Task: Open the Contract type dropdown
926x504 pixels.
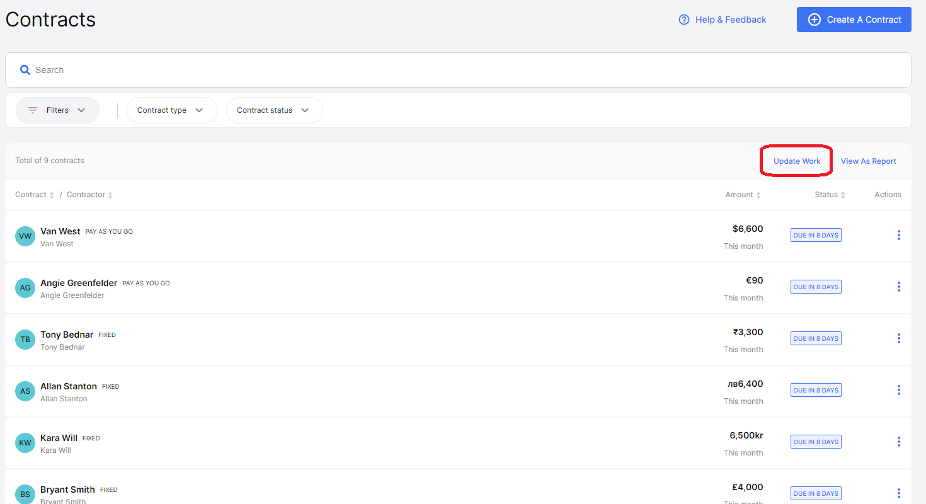Action: (172, 110)
